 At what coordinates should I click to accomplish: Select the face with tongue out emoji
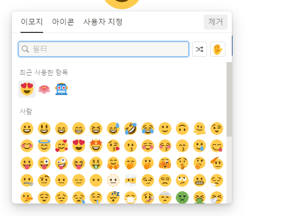pos(27,163)
